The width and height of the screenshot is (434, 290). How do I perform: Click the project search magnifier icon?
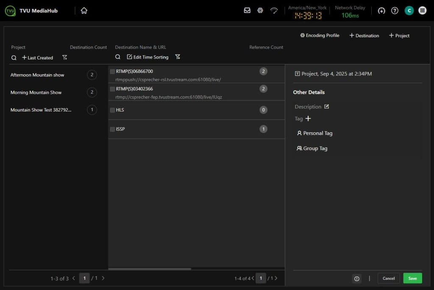click(x=14, y=58)
